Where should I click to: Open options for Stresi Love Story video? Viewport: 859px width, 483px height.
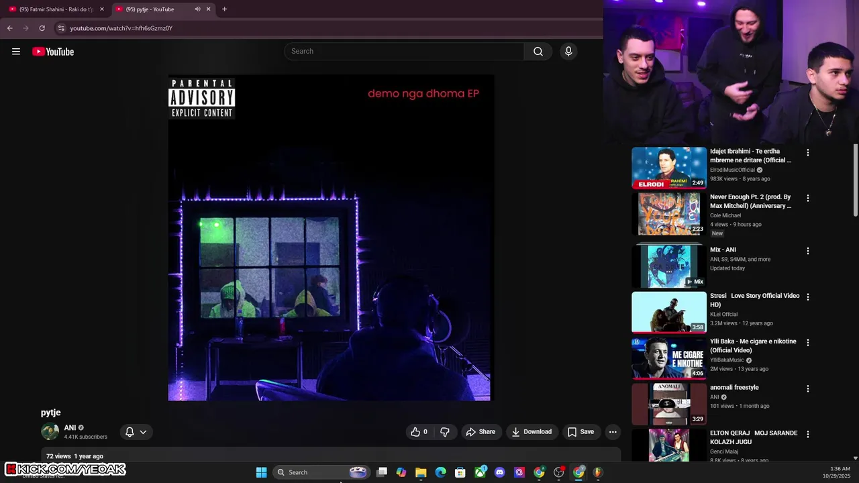coord(808,297)
